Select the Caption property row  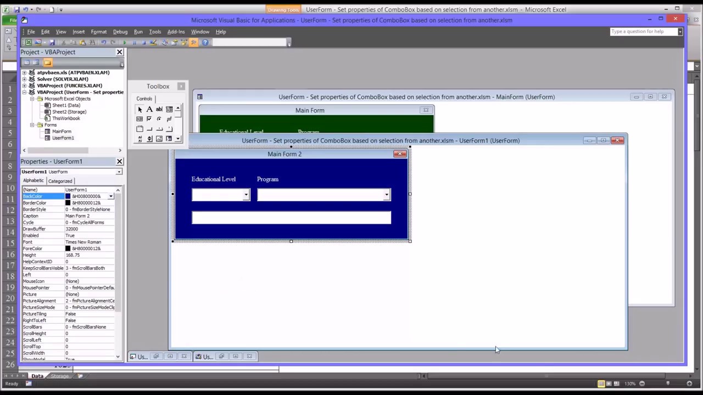[x=70, y=216]
